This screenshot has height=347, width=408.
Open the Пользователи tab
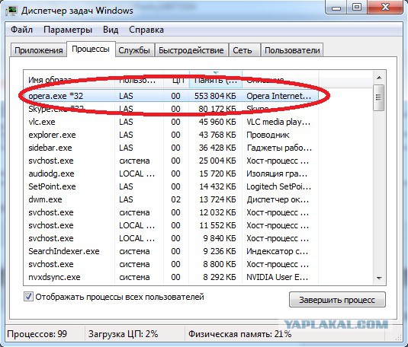pyautogui.click(x=292, y=50)
